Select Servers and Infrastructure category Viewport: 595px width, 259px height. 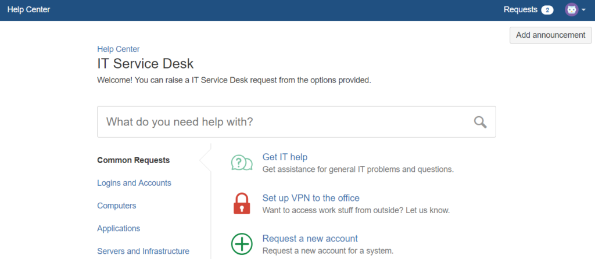pos(143,251)
